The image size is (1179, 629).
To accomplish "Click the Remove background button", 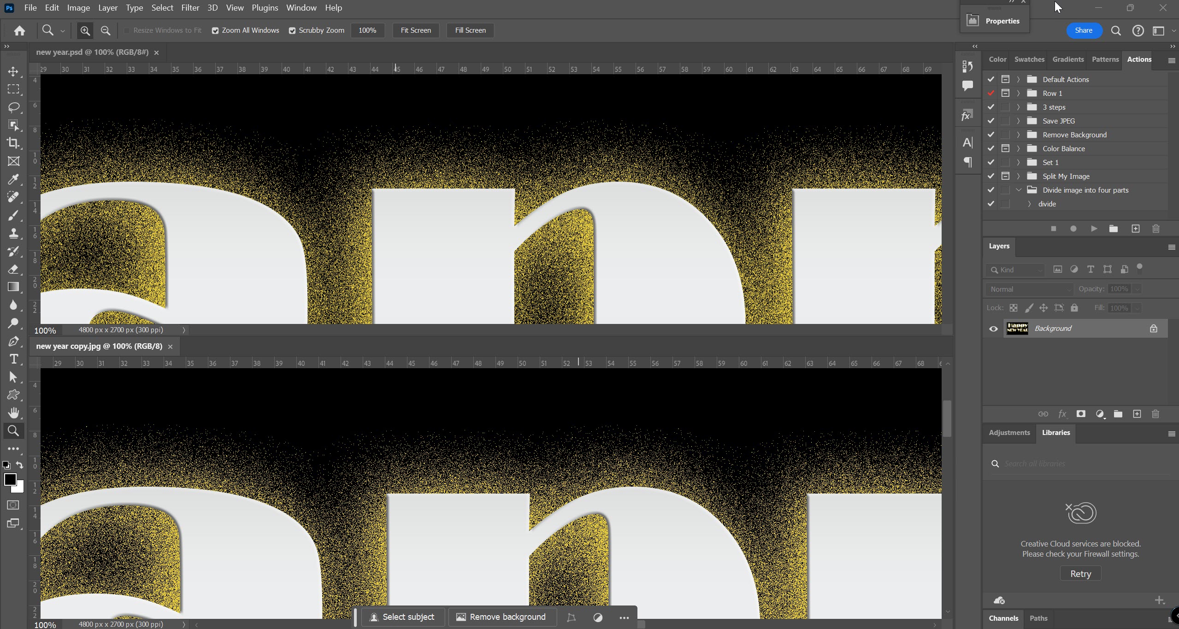I will click(501, 617).
